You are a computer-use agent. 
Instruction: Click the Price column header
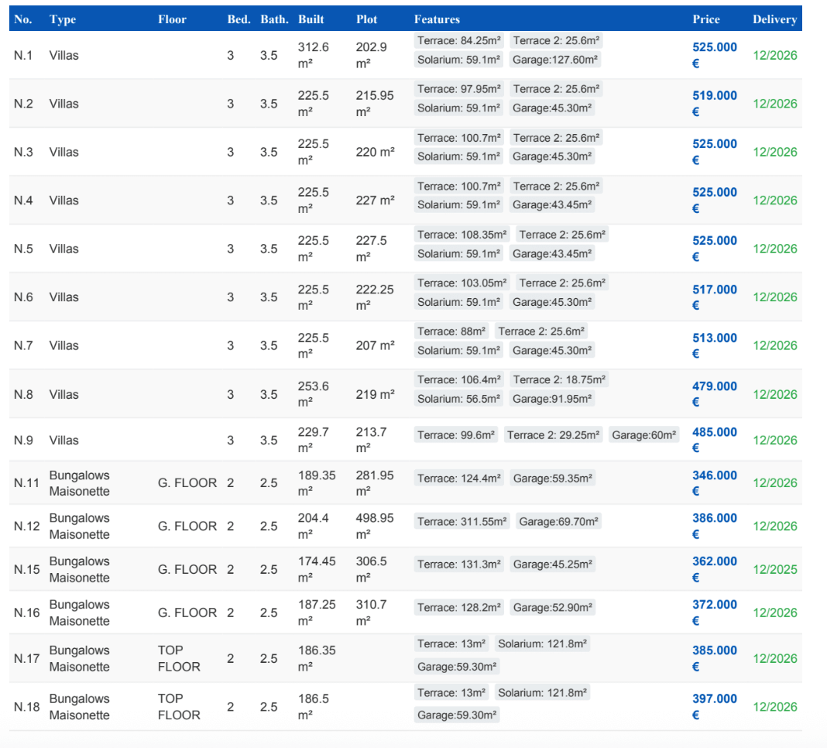[705, 19]
